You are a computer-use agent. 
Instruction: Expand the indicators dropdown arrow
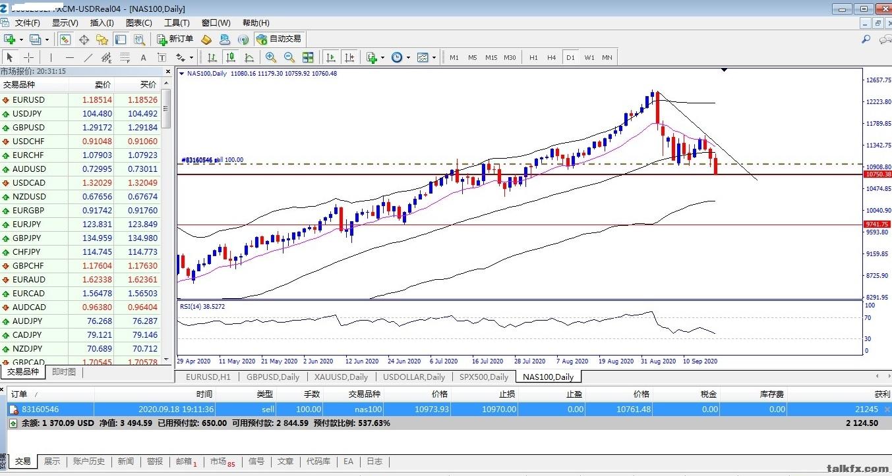point(383,57)
